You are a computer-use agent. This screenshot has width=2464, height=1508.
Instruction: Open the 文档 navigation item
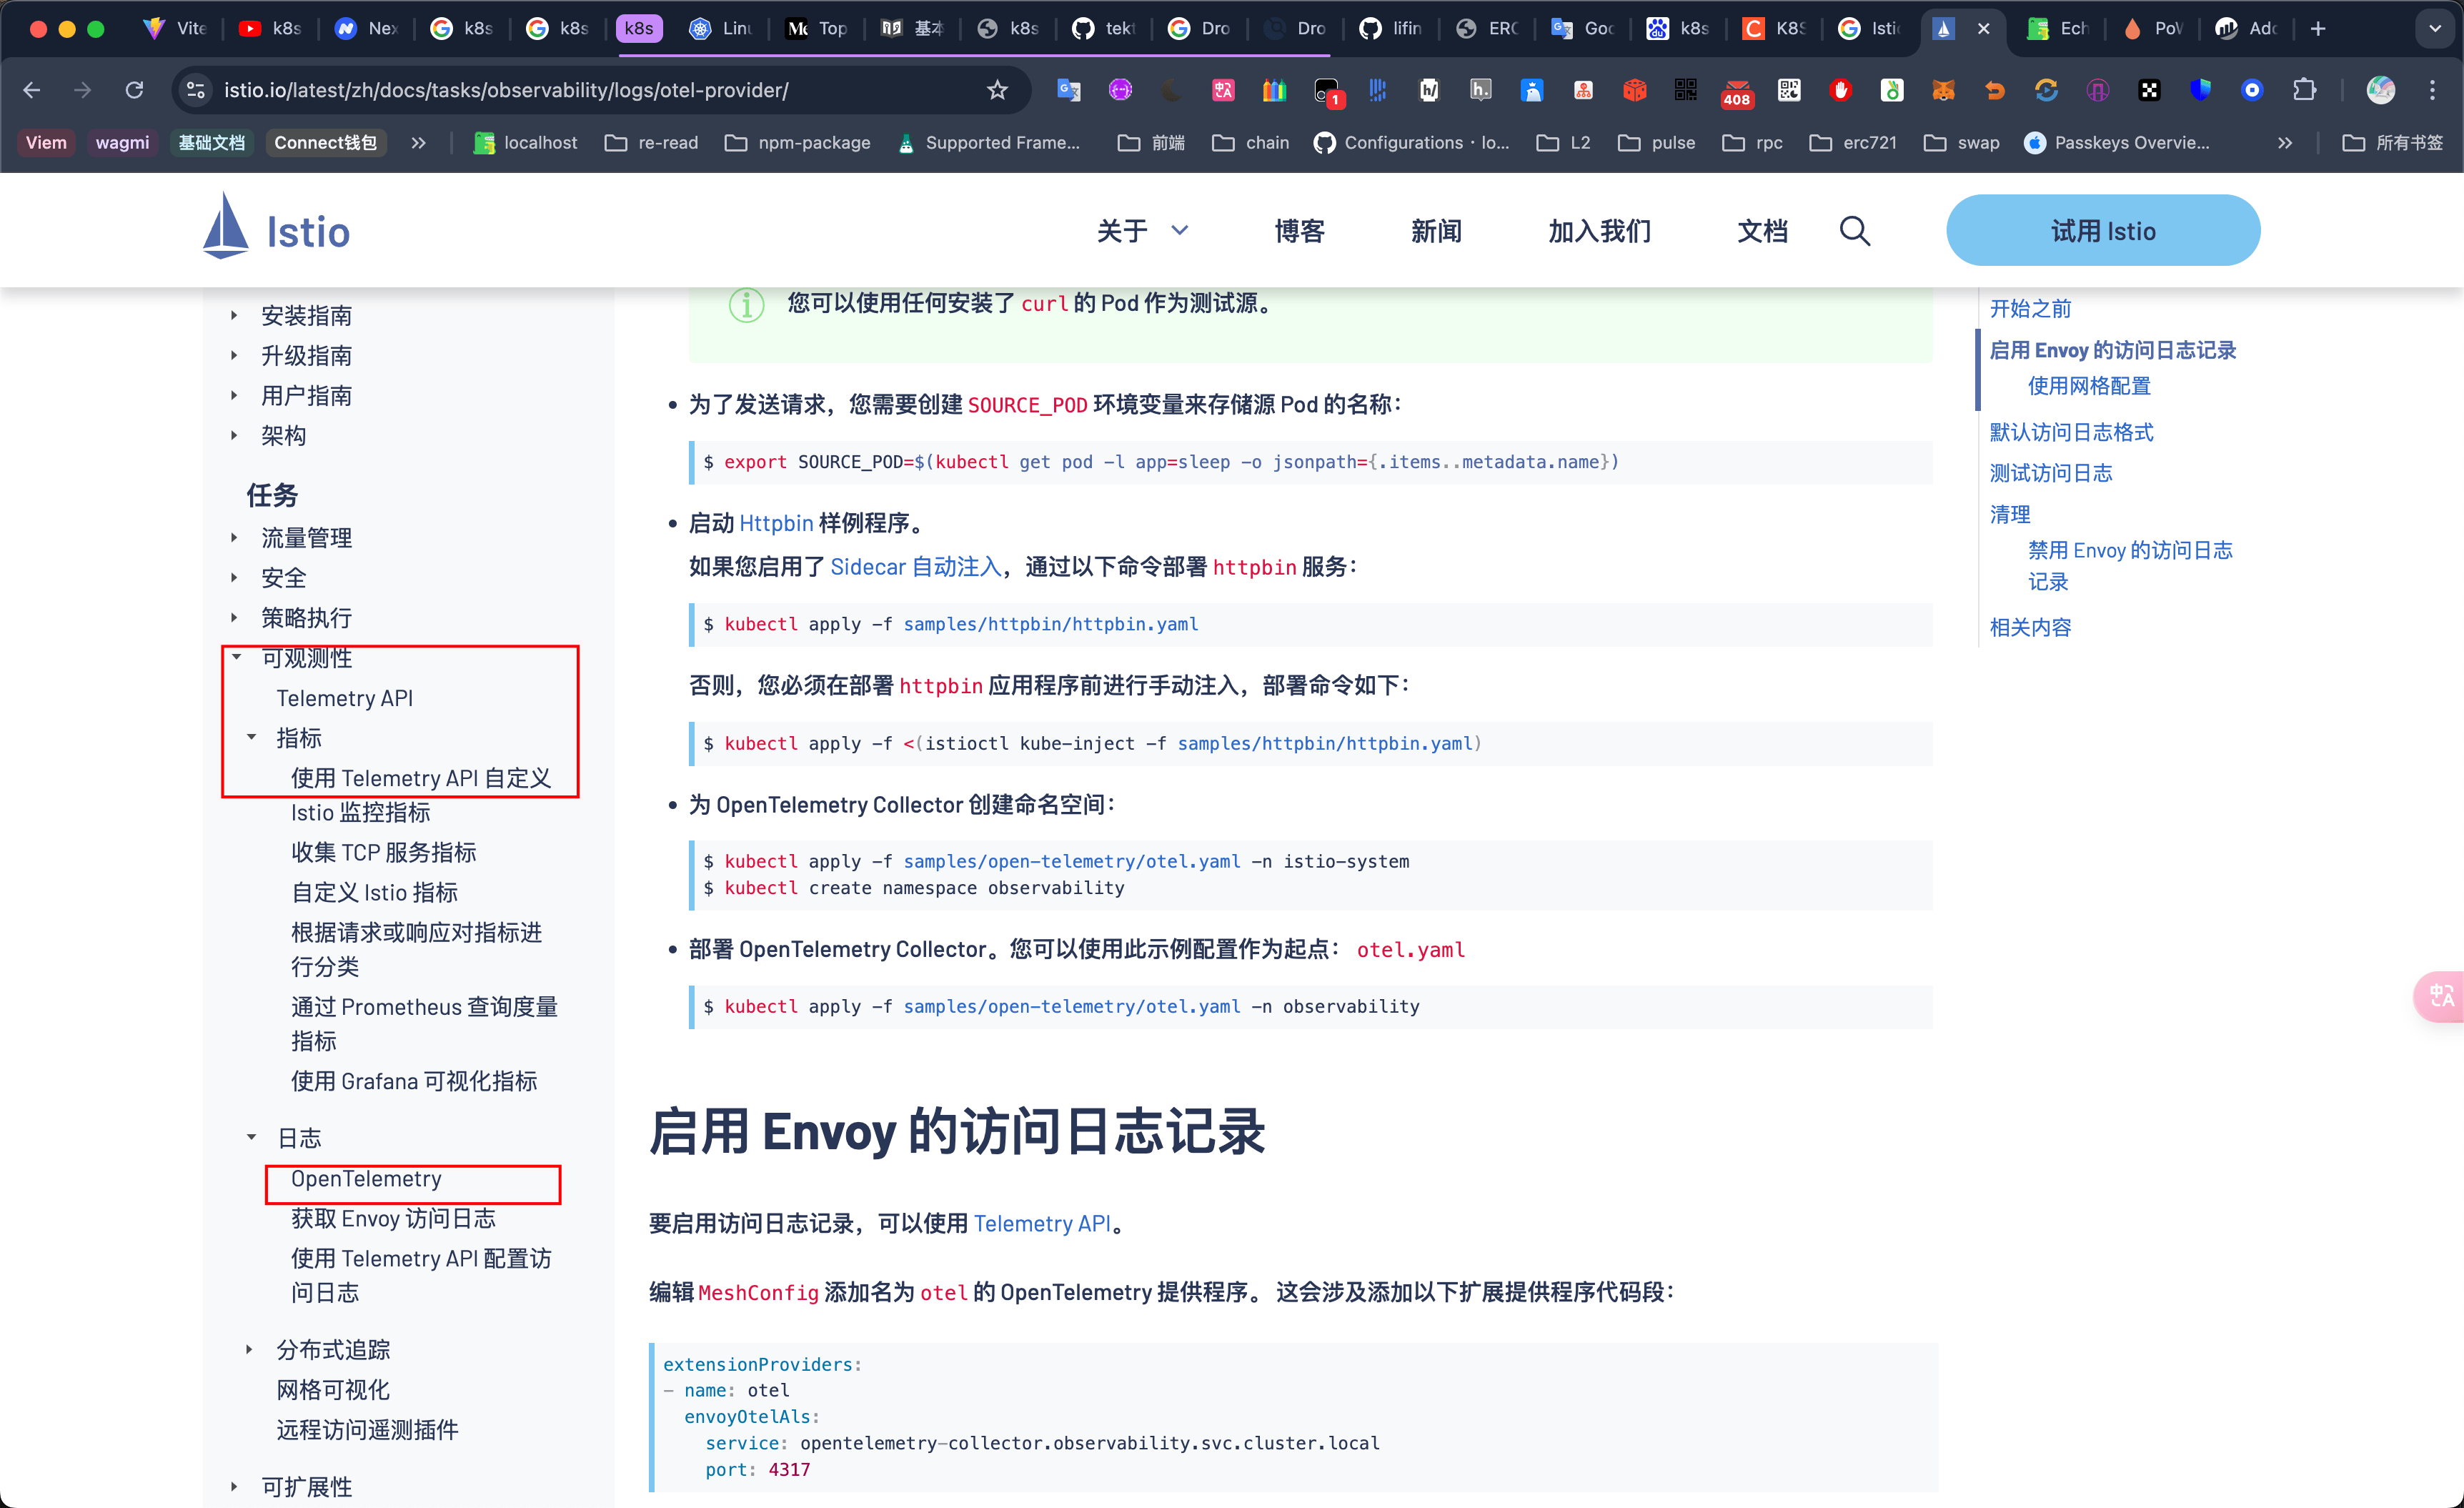[x=1762, y=231]
